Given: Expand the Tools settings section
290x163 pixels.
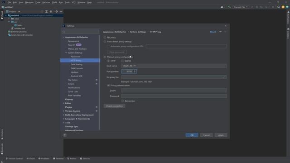Looking at the screenshot, I should [63, 123].
